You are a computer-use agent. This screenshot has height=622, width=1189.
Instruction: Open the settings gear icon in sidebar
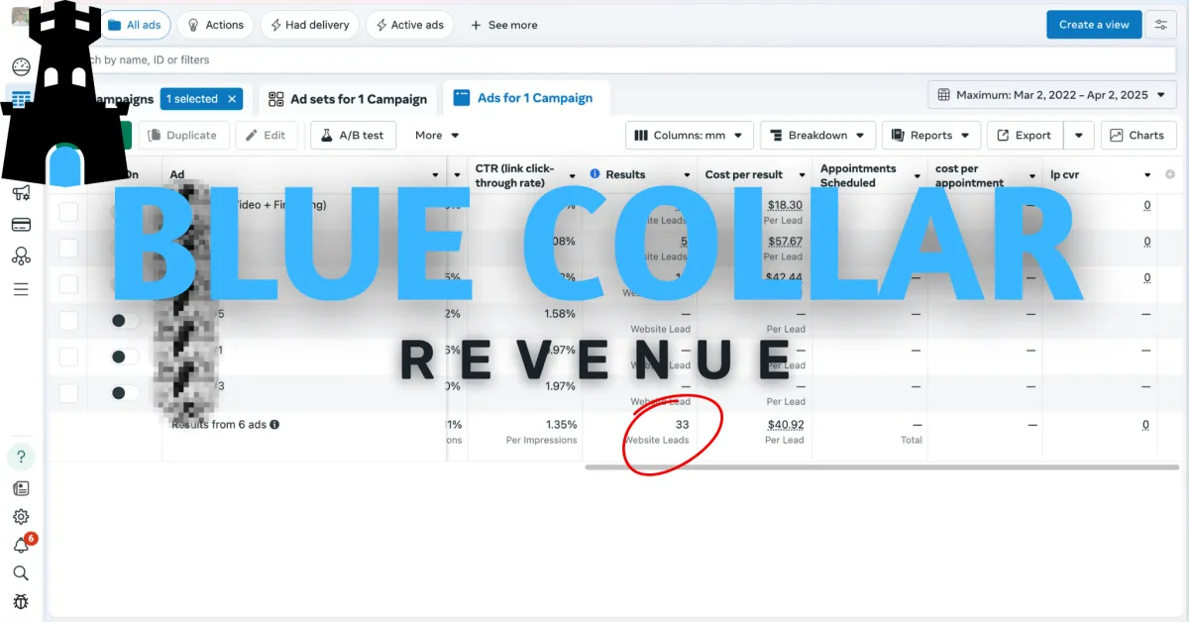click(21, 517)
